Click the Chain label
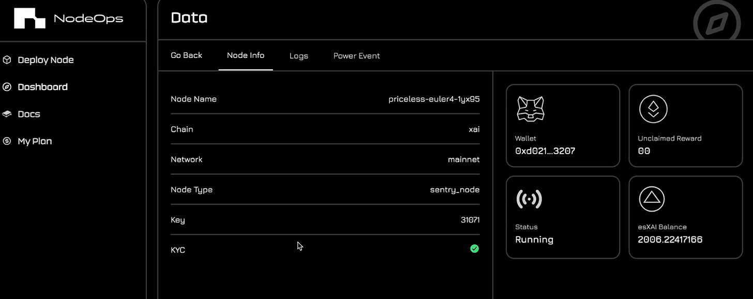This screenshot has height=299, width=753. coord(182,129)
